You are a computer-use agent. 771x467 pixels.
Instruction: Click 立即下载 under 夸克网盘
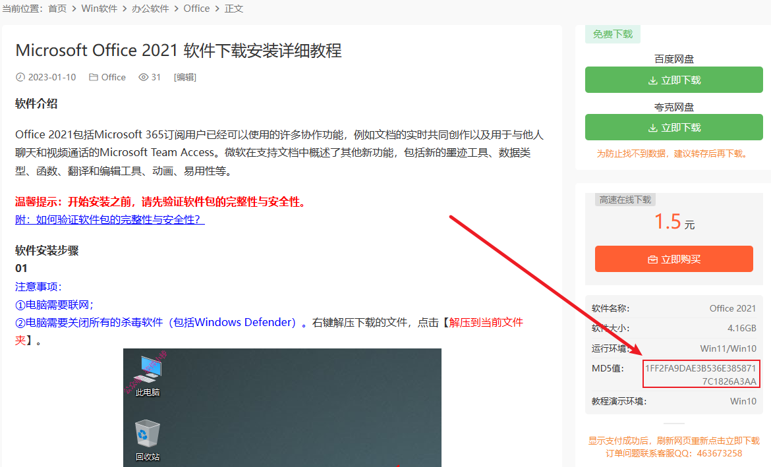[674, 127]
